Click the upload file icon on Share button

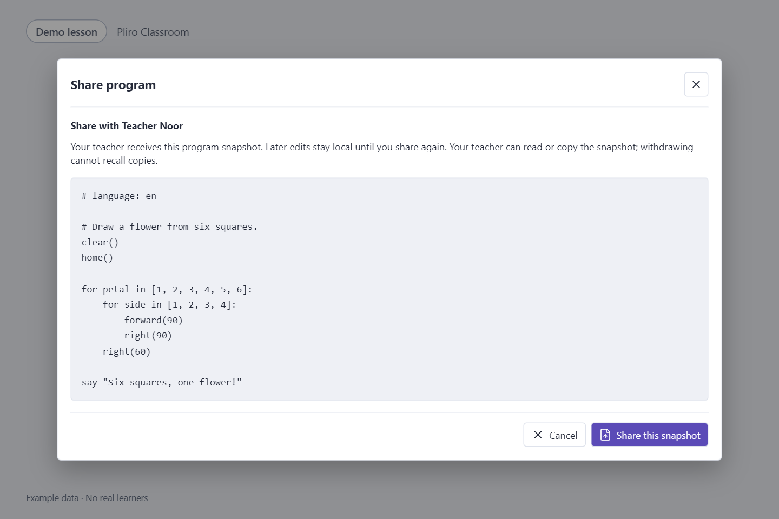coord(605,435)
